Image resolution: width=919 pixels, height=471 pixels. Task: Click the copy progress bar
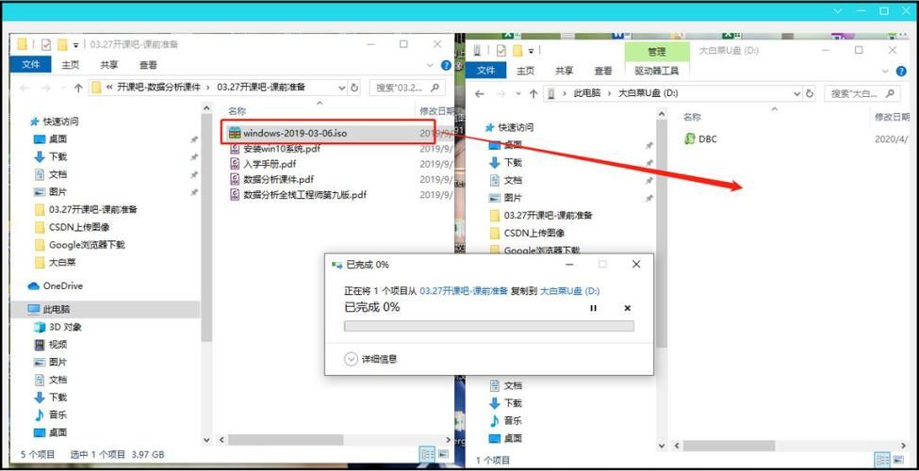(x=488, y=326)
